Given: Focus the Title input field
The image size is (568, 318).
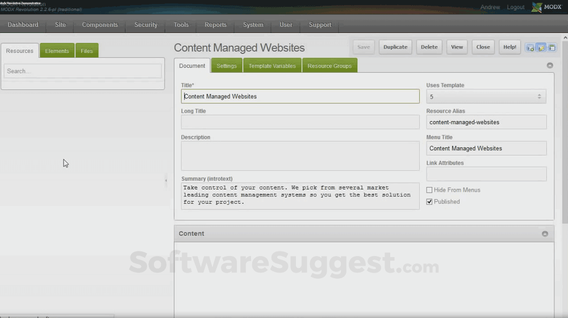Looking at the screenshot, I should pyautogui.click(x=300, y=97).
